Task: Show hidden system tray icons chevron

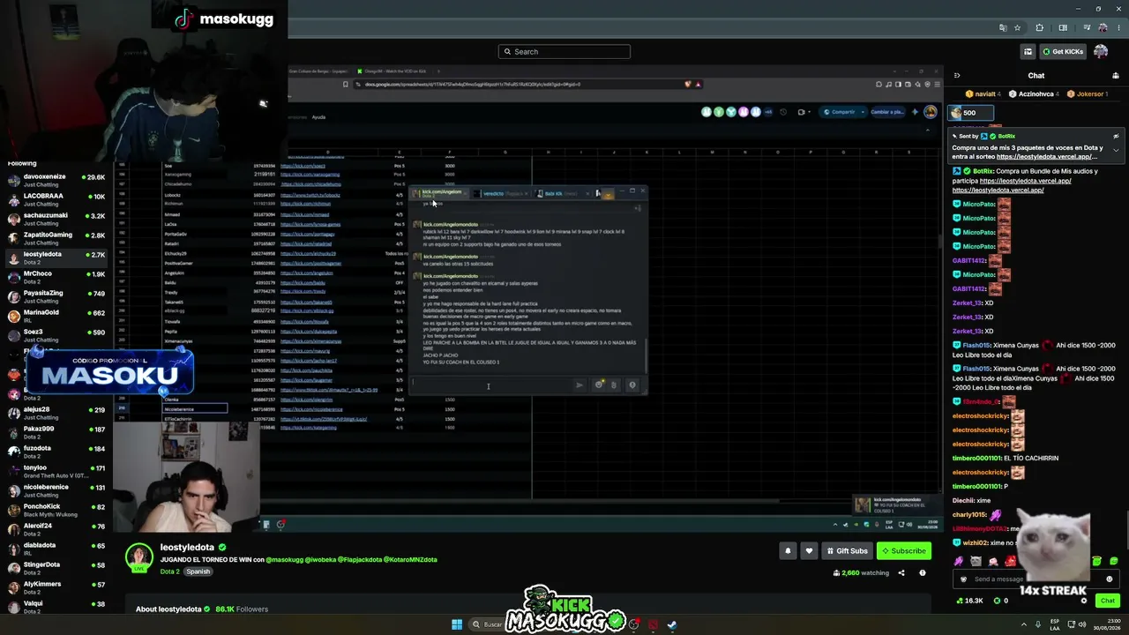Action: click(x=1024, y=624)
